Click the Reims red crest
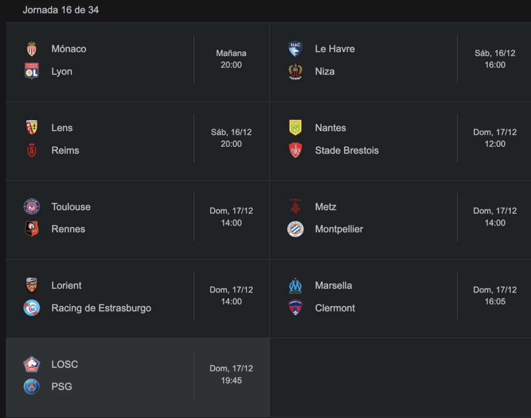This screenshot has width=531, height=418. click(x=32, y=150)
